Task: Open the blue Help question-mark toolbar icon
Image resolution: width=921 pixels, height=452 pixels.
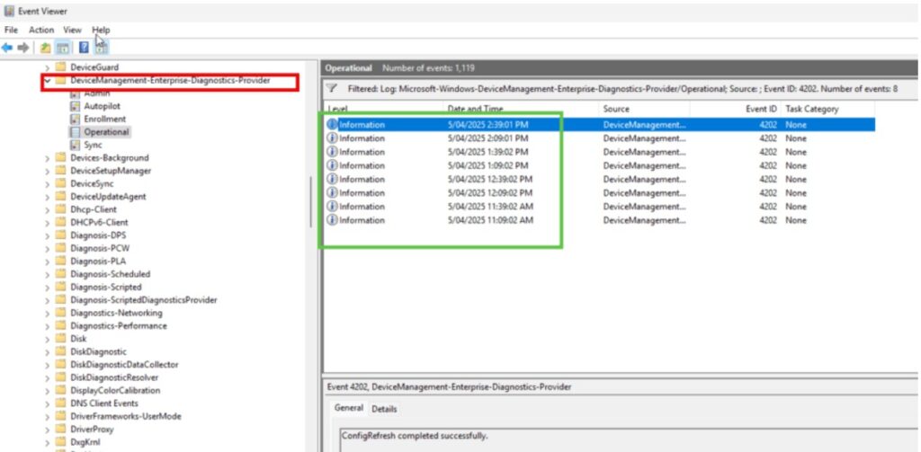Action: point(84,48)
